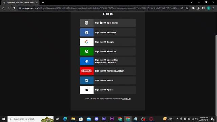The image size is (217, 122).
Task: Open the browser Extensions menu
Action: point(193,8)
